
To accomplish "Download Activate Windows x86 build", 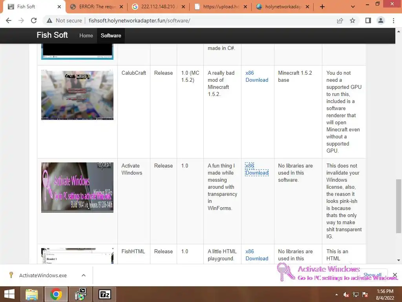I will [x=257, y=169].
